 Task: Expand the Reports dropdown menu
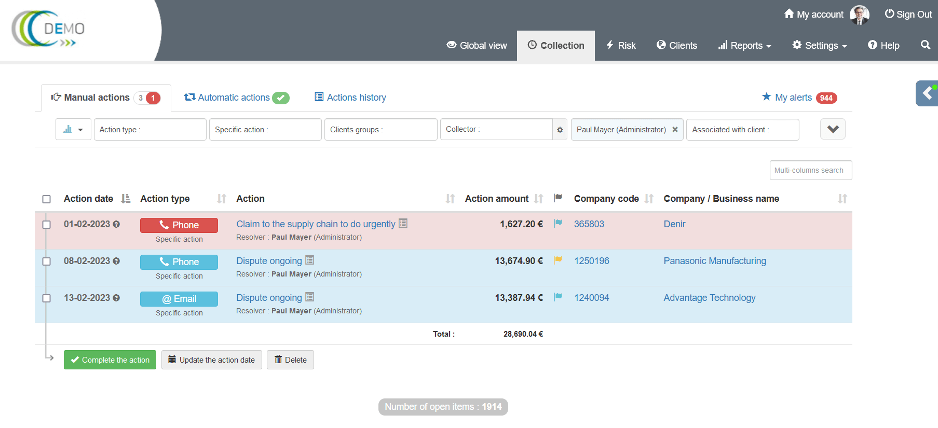click(x=745, y=46)
